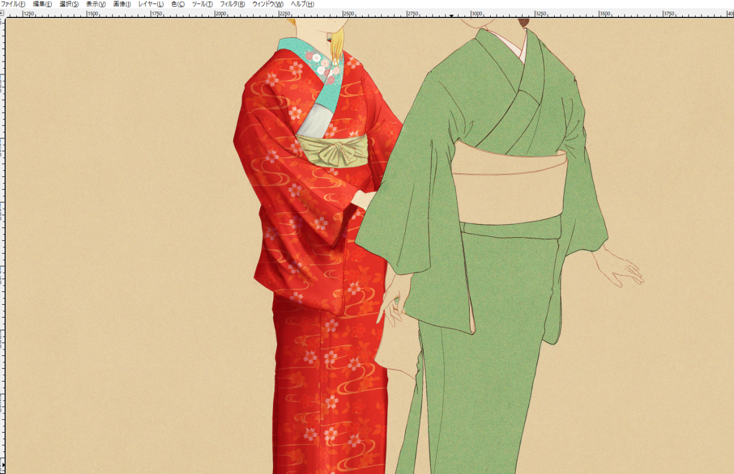Viewport: 734px width, 474px height.
Task: Click the outlined hand at the right
Action: click(623, 269)
